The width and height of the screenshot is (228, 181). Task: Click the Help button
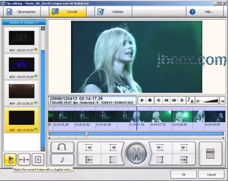tap(205, 12)
